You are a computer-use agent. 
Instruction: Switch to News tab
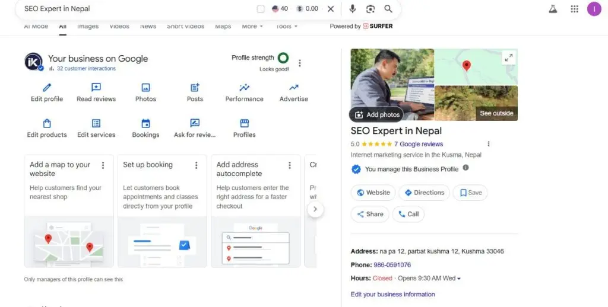[148, 26]
